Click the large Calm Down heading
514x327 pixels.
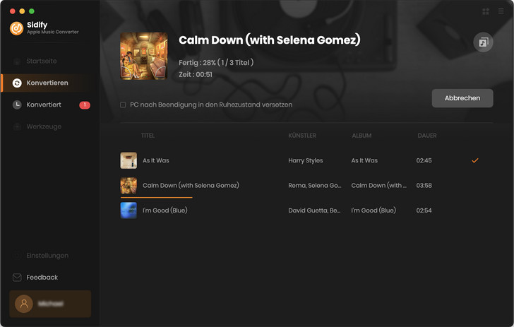[x=270, y=40]
